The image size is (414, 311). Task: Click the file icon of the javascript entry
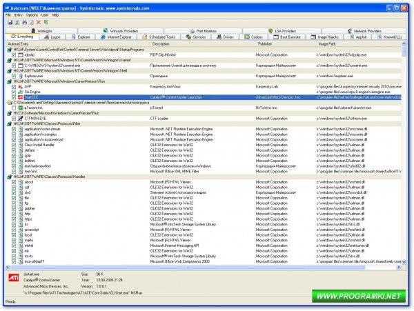point(21,230)
